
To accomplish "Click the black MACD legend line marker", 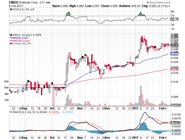I will click(11, 112).
